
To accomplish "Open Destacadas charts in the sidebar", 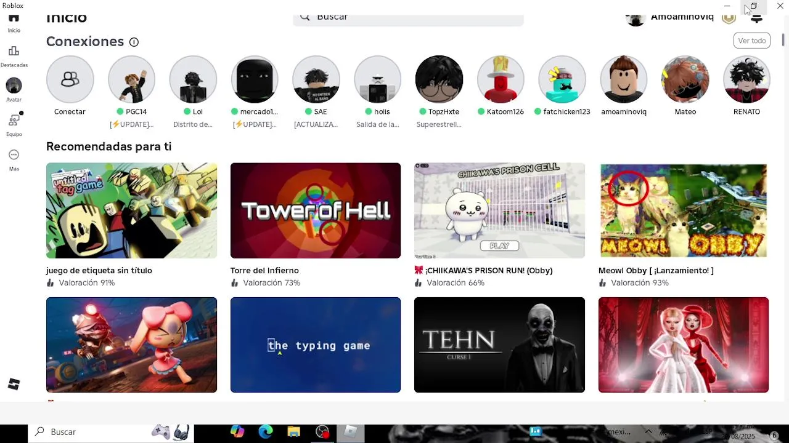I will click(x=14, y=56).
